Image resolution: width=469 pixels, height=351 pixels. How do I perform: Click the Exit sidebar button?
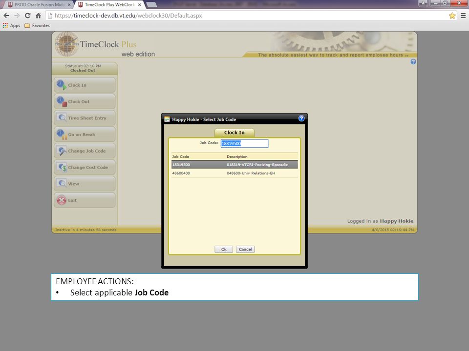[85, 200]
